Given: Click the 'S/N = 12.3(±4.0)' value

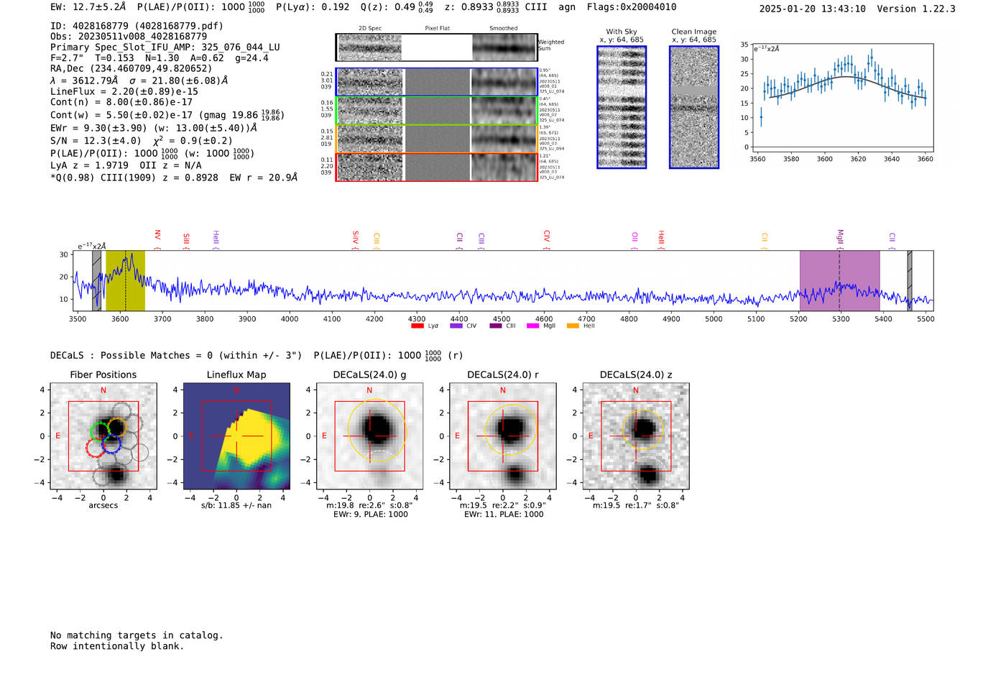Looking at the screenshot, I should 96,141.
